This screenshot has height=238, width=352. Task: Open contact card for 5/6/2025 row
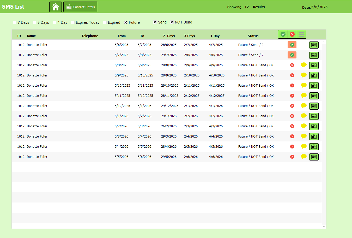(314, 45)
